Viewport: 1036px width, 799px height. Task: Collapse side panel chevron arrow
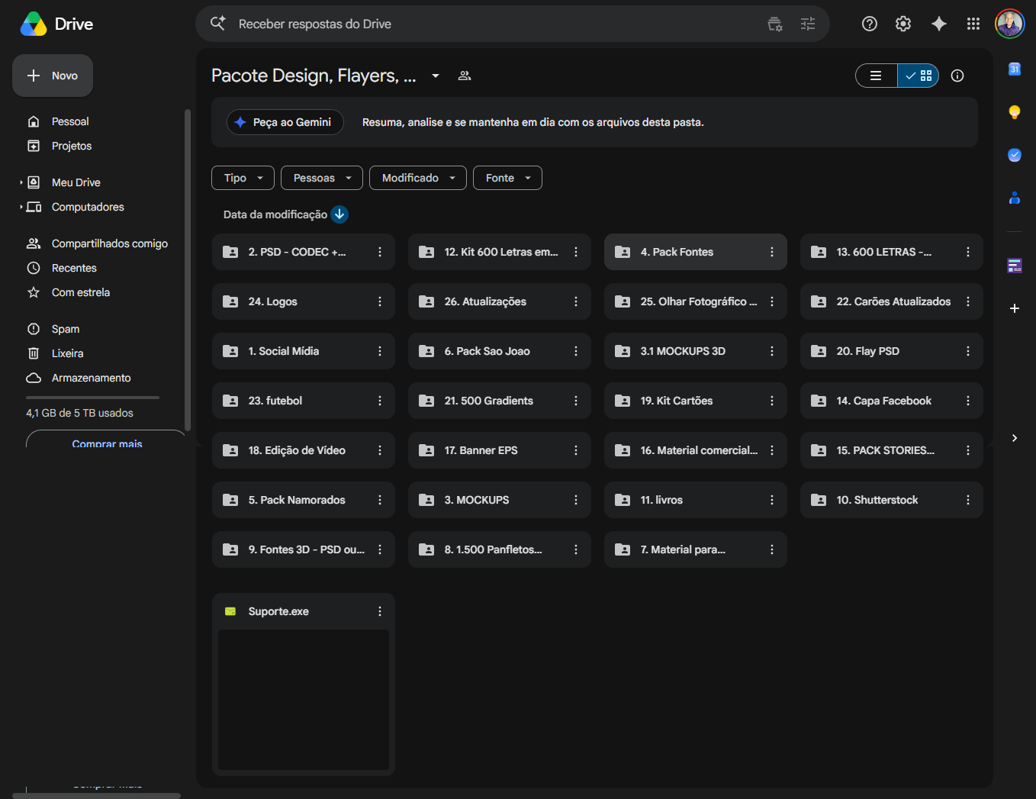tap(1015, 438)
